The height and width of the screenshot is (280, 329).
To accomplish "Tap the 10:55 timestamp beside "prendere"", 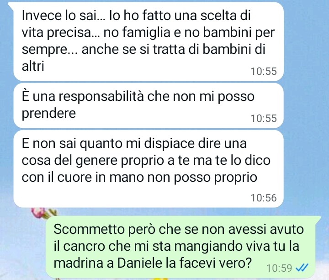I will 264,118.
